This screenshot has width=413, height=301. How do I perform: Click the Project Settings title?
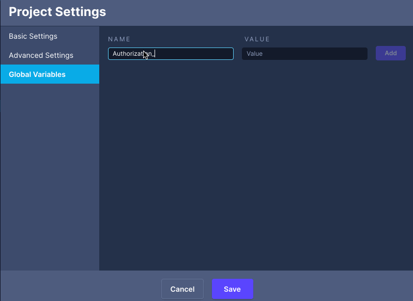click(x=57, y=12)
